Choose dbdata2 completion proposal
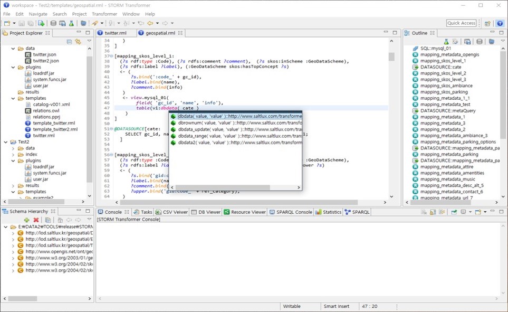The height and width of the screenshot is (312, 508). pyautogui.click(x=236, y=143)
